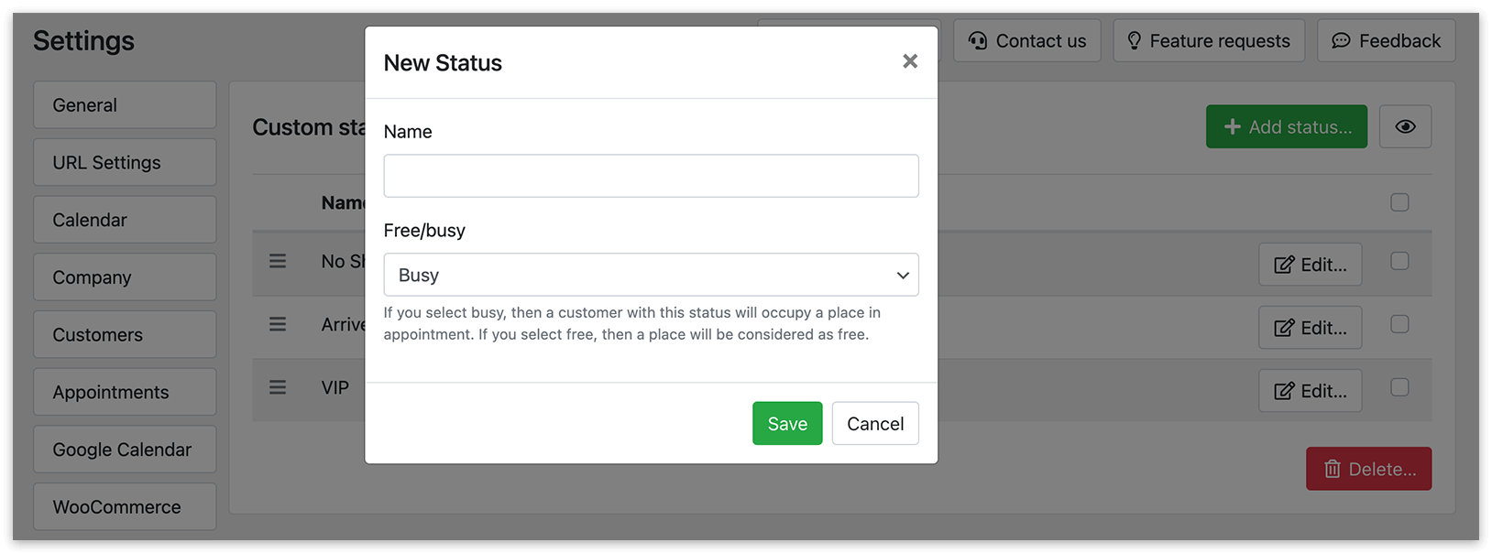Open the General settings tab
1492x553 pixels.
pyautogui.click(x=125, y=105)
